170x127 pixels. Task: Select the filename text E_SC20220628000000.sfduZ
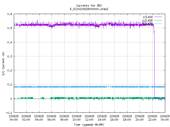89,9
